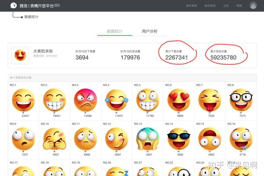Select the 2267341 total downloads value
The image size is (264, 176).
[176, 57]
